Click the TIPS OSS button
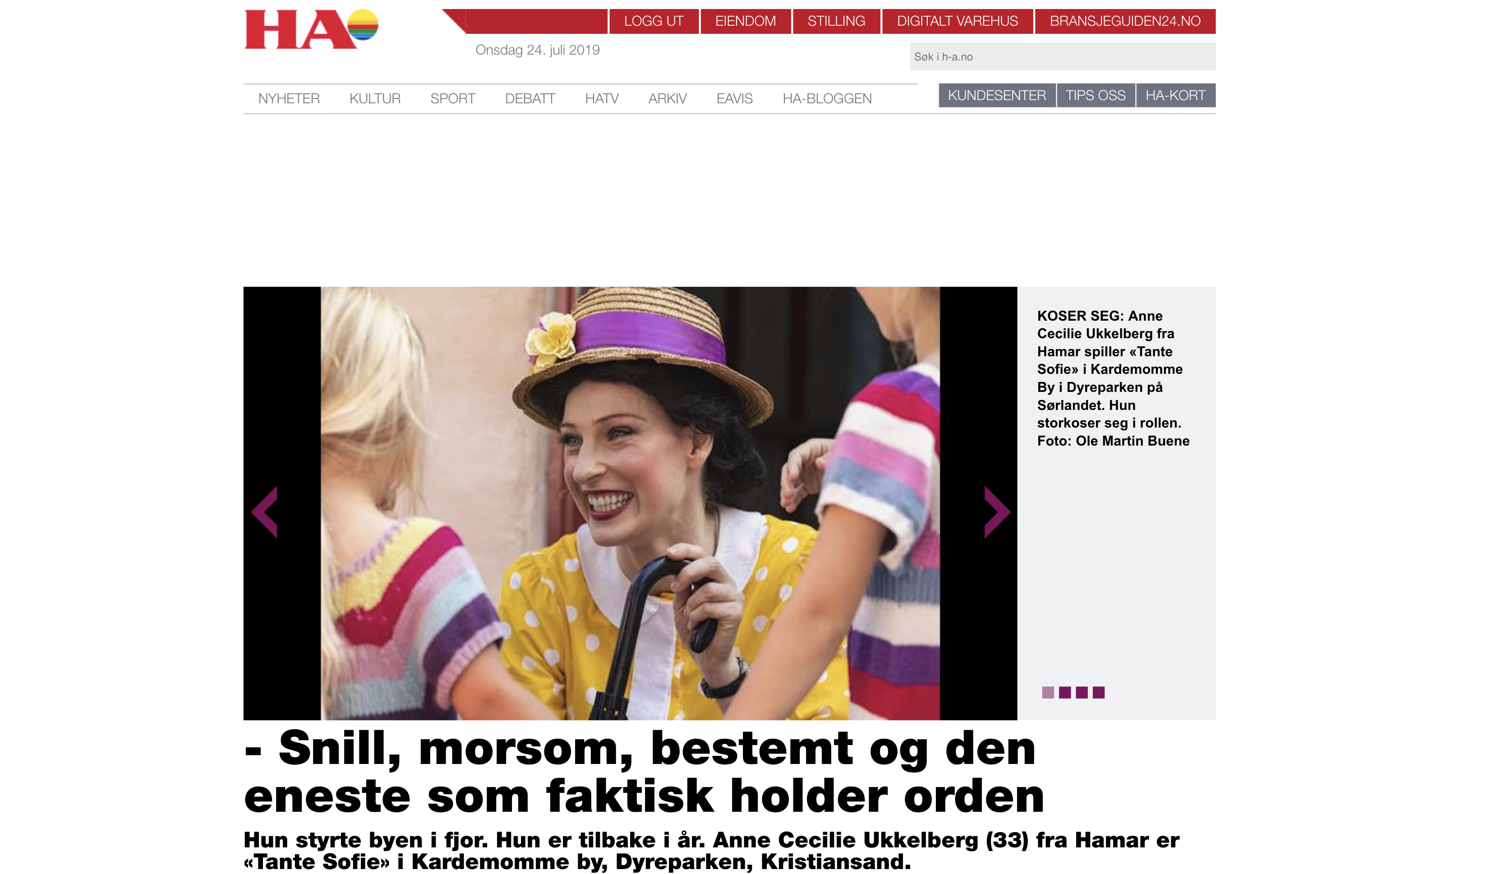The height and width of the screenshot is (874, 1492). coord(1096,95)
